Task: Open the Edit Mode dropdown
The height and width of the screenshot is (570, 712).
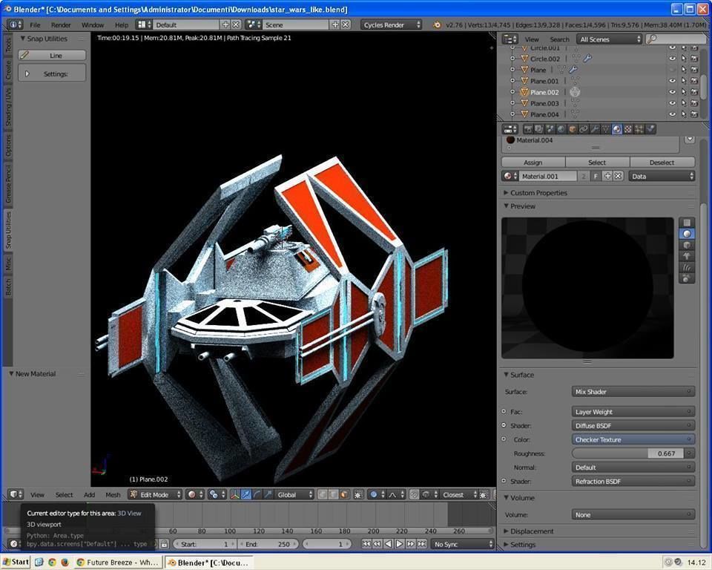Action: 155,494
